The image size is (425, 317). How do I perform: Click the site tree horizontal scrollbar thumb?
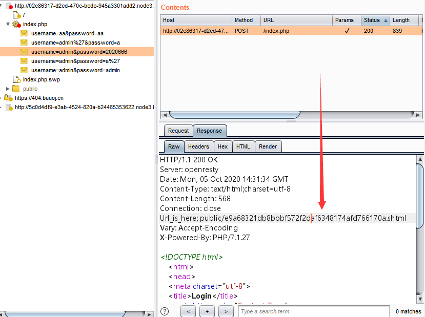pyautogui.click(x=65, y=314)
